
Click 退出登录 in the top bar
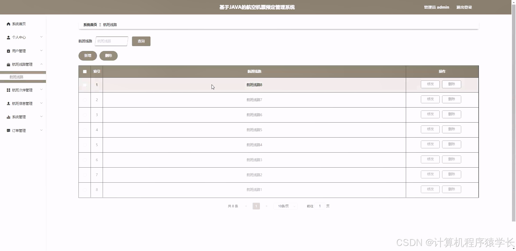tap(464, 7)
